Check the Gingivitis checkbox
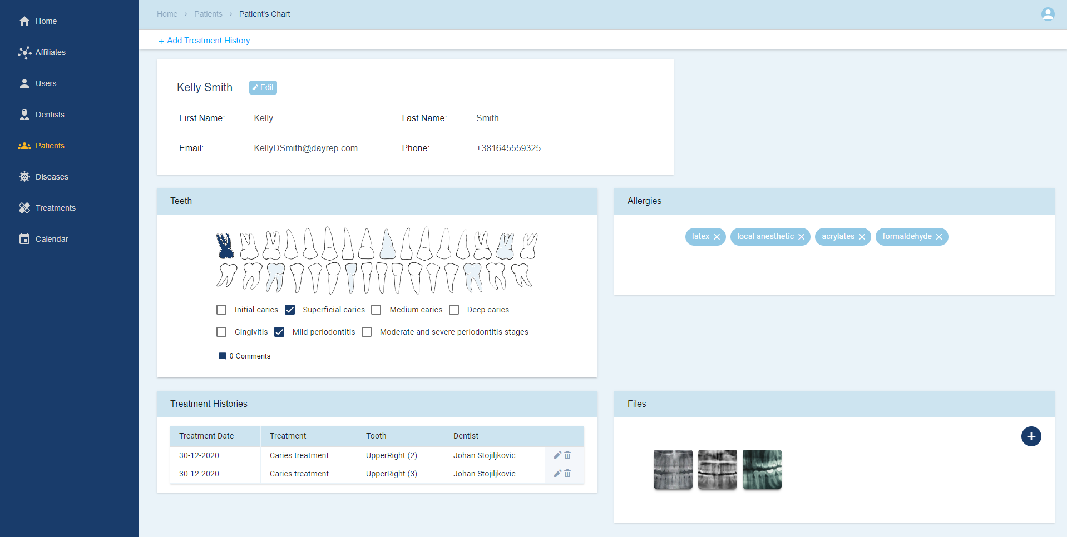The height and width of the screenshot is (537, 1067). [221, 332]
